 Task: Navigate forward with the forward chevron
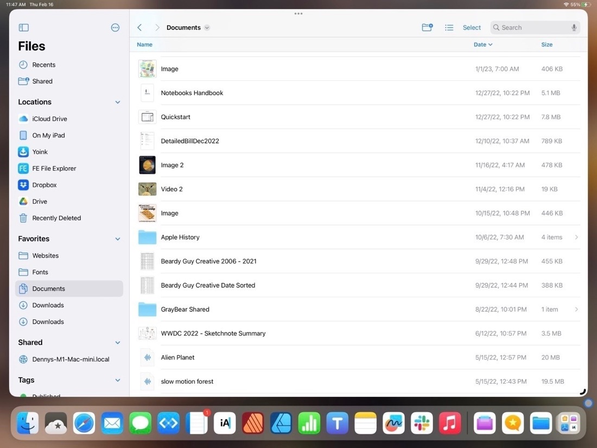157,27
